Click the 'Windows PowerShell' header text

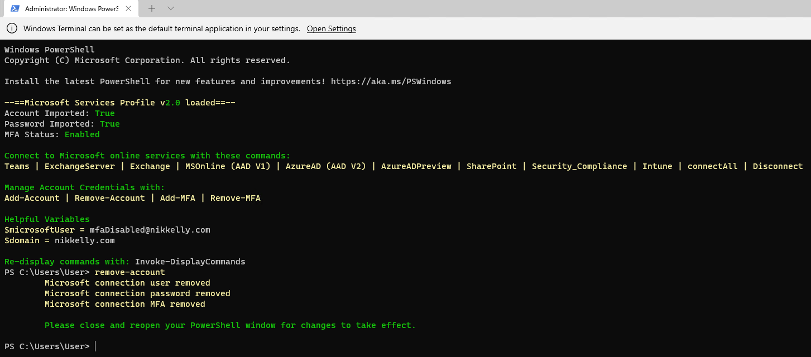point(50,50)
